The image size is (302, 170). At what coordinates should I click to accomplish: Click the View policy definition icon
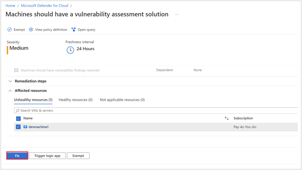(31, 30)
